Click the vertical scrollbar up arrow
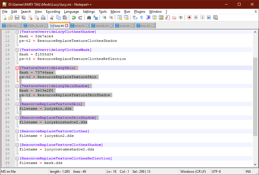This screenshot has height=175, width=259. (x=255, y=32)
